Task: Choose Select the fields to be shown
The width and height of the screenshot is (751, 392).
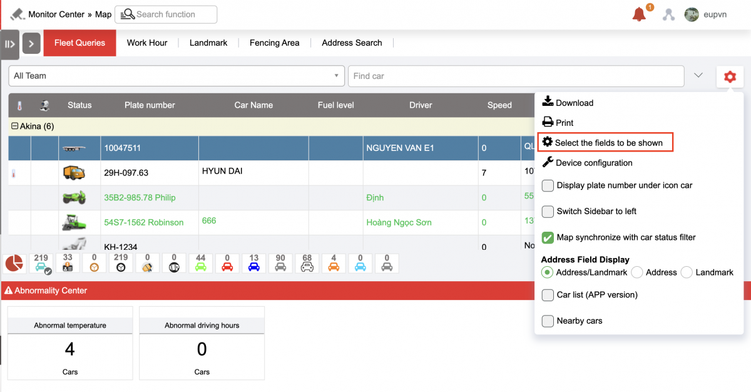Action: (x=605, y=143)
